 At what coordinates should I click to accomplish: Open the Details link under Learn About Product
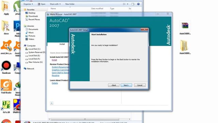pyautogui.click(x=55, y=83)
